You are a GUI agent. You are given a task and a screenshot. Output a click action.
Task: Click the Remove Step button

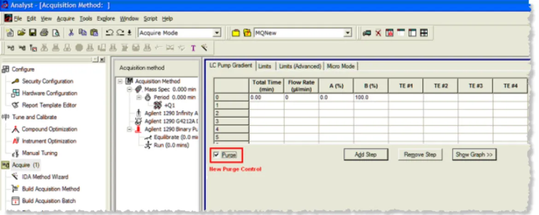[x=420, y=155]
